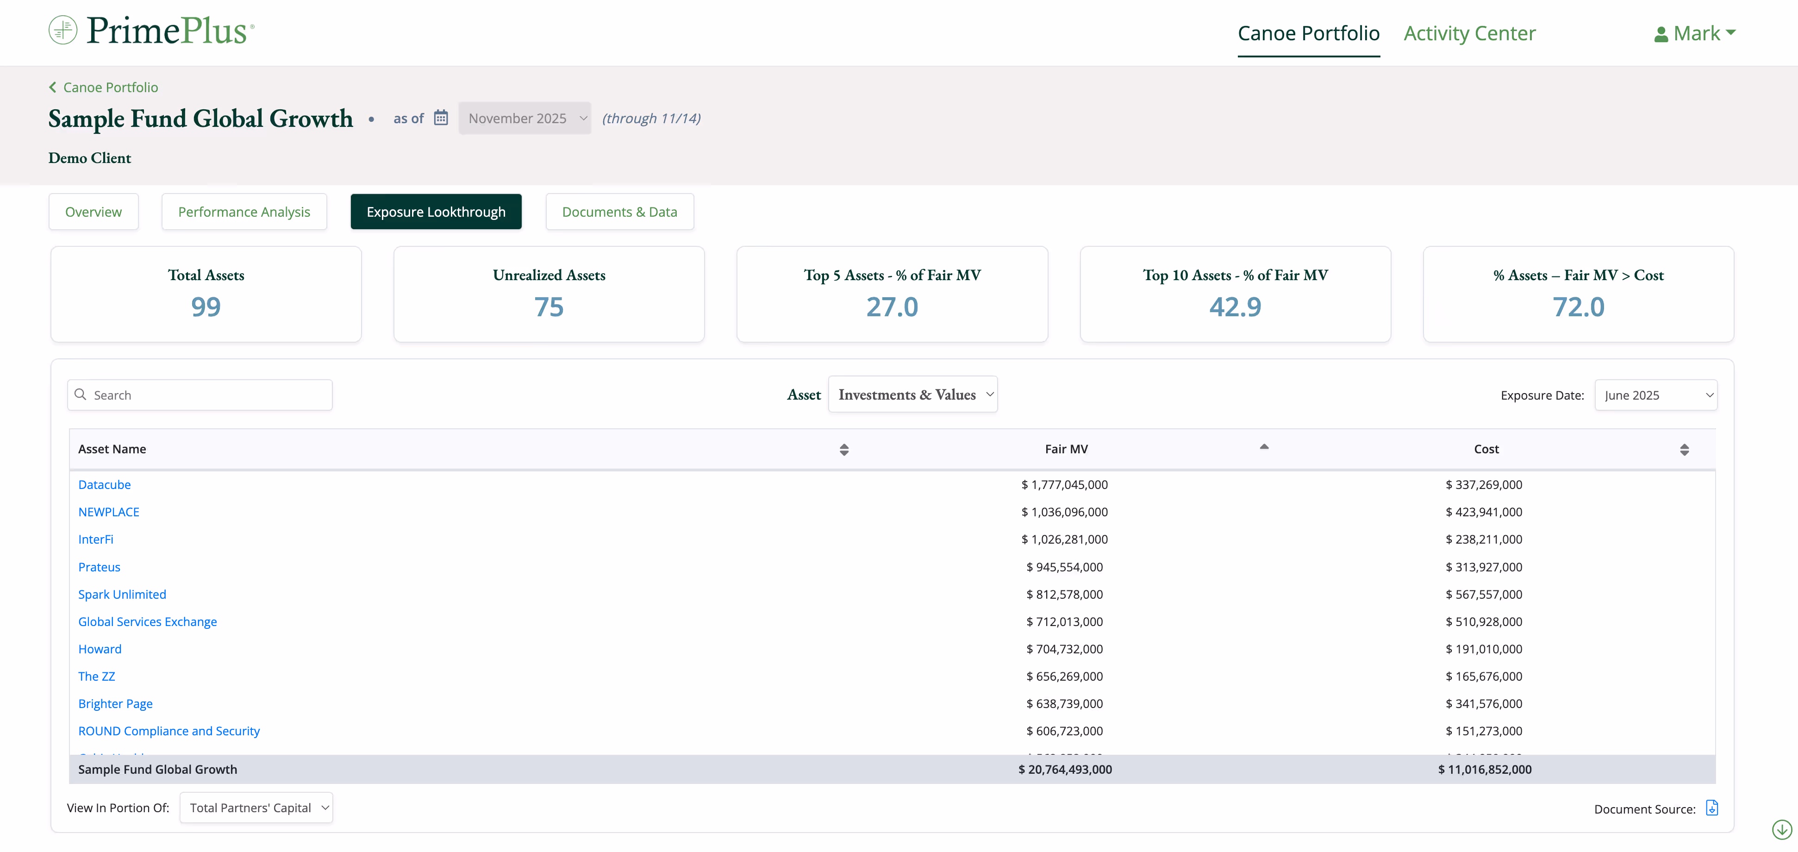
Task: Open the Documents & Data tab
Action: pos(619,212)
